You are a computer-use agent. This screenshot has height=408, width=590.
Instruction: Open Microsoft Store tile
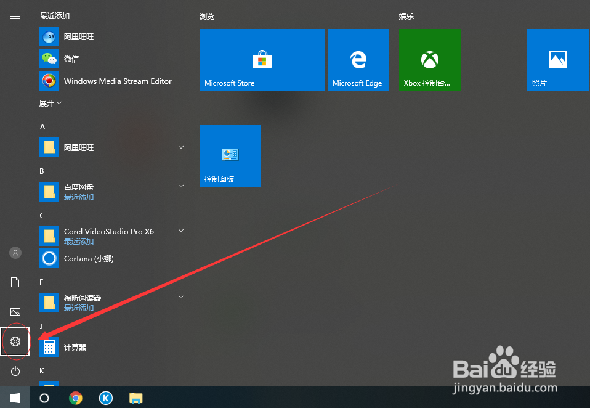[262, 59]
